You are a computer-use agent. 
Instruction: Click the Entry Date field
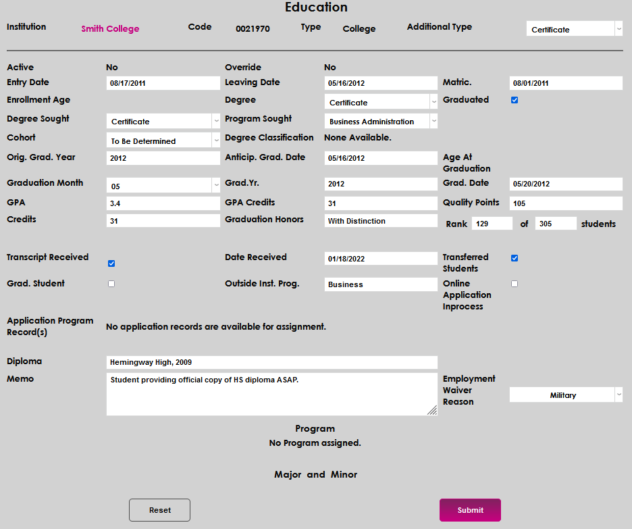click(163, 83)
